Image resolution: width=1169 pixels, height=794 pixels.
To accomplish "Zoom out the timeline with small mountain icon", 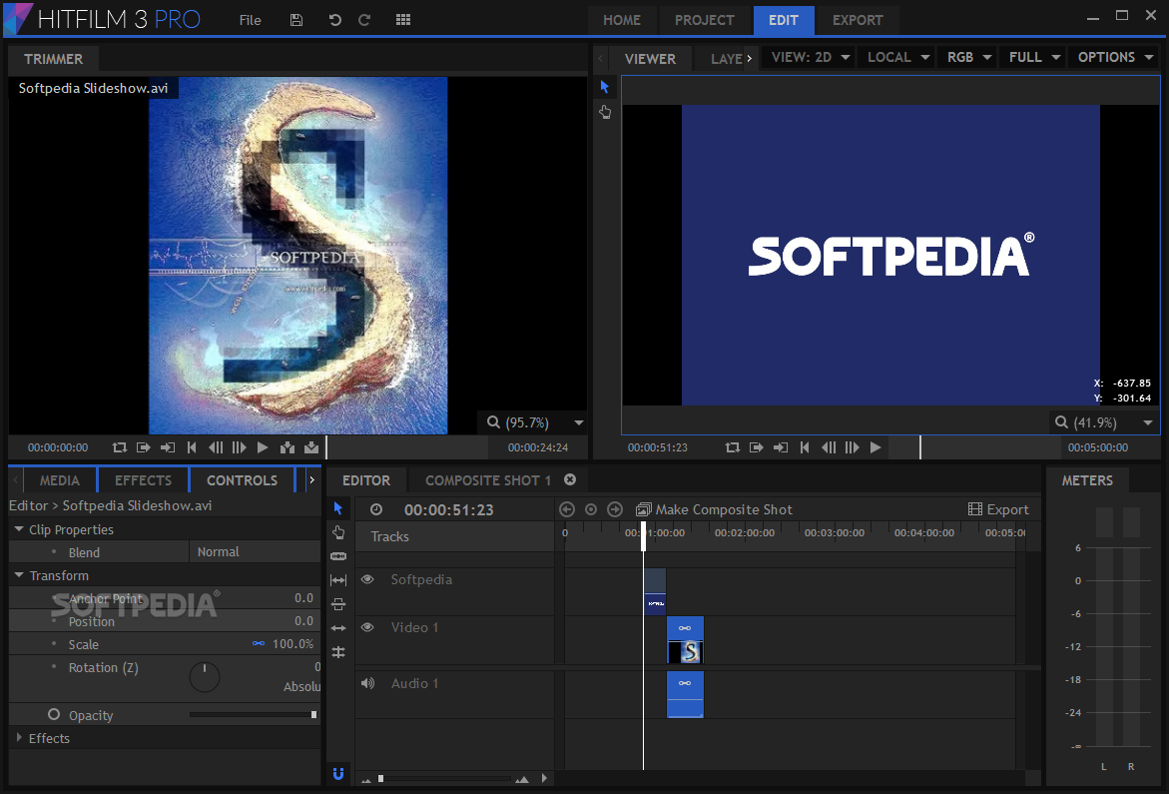I will click(366, 780).
